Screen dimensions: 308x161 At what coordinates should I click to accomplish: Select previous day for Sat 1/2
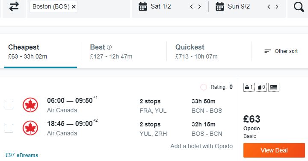[192, 7]
